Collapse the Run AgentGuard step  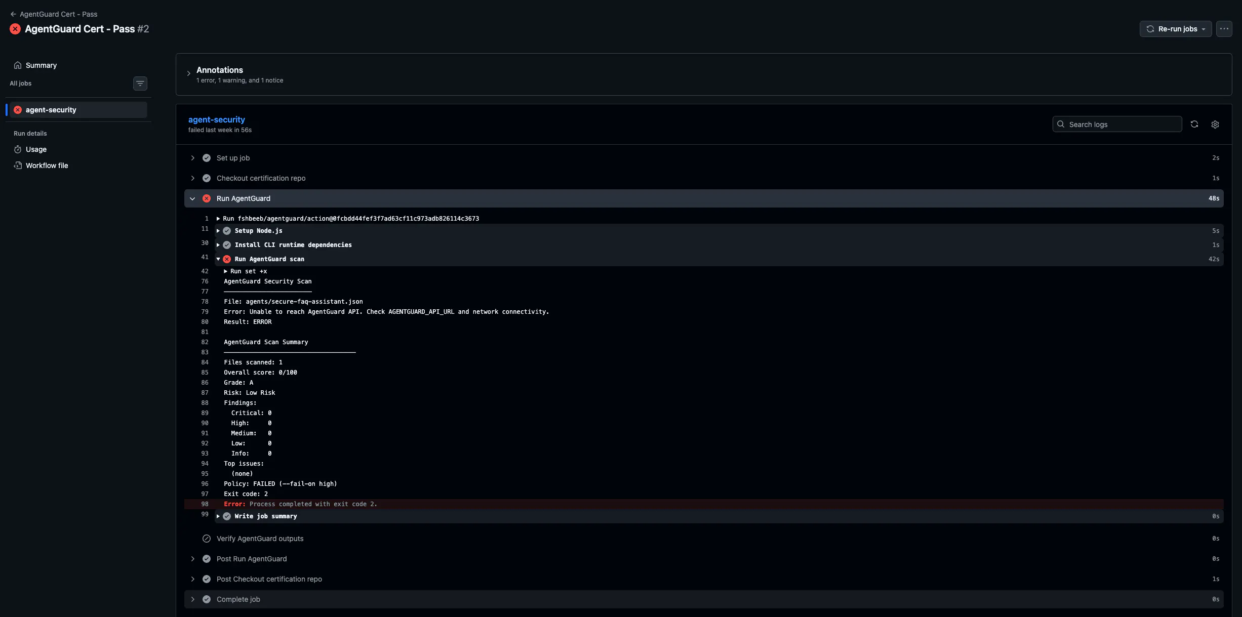[x=192, y=198]
